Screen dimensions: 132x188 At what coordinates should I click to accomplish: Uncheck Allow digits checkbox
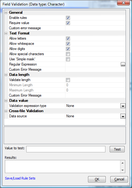pos(68,49)
